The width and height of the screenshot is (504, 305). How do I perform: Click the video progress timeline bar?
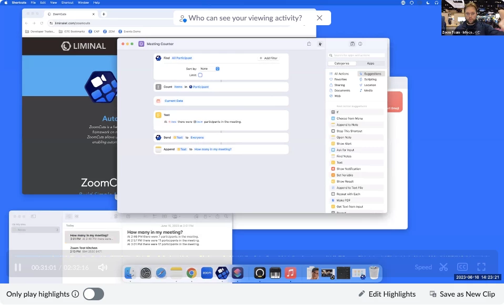[x=252, y=256]
